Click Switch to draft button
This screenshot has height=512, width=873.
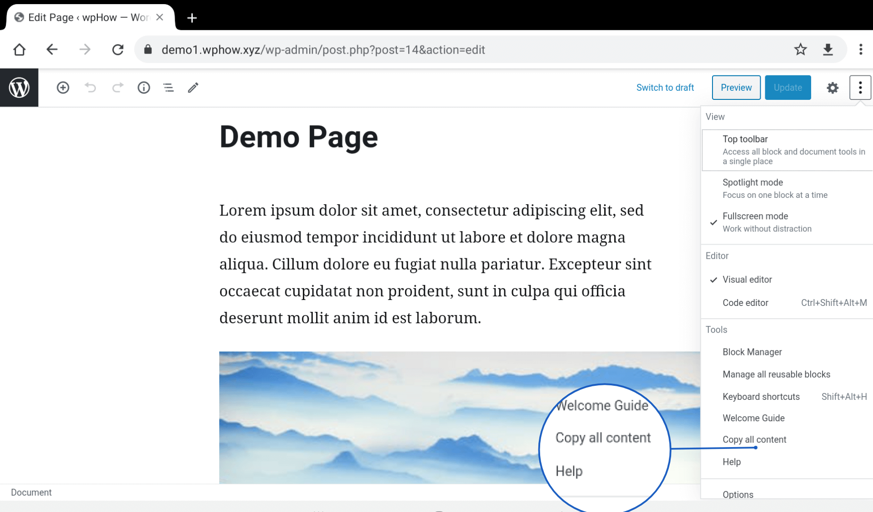[665, 87]
